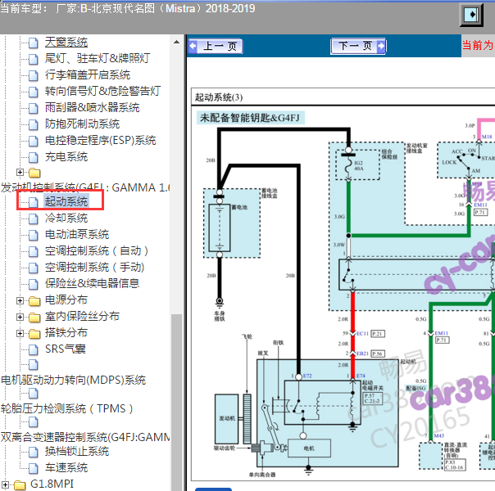The height and width of the screenshot is (491, 495).
Task: Click the P.21 page reference box
Action: (378, 334)
